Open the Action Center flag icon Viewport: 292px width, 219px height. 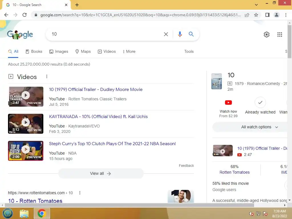point(265,214)
